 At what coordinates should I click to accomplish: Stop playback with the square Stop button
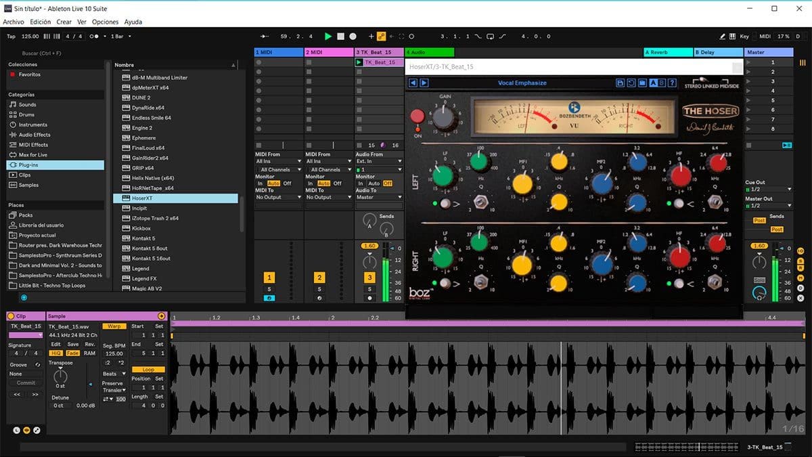tap(341, 36)
